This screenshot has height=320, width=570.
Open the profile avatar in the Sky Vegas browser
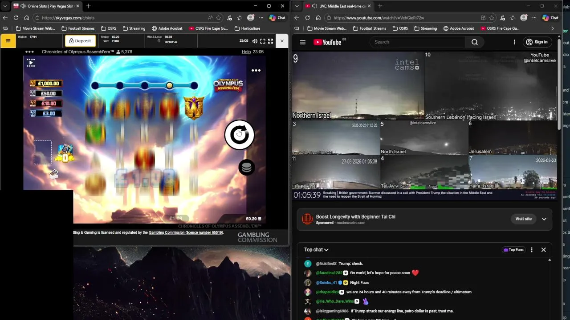[251, 18]
